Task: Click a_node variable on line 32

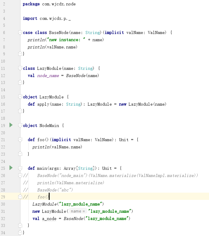Action: 49,219
